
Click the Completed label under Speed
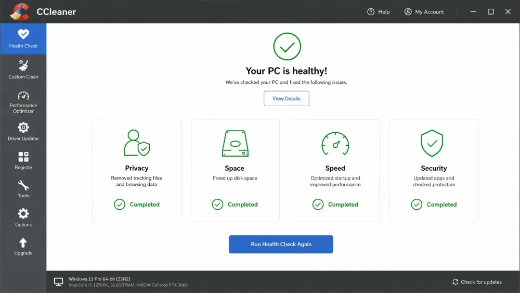point(343,205)
